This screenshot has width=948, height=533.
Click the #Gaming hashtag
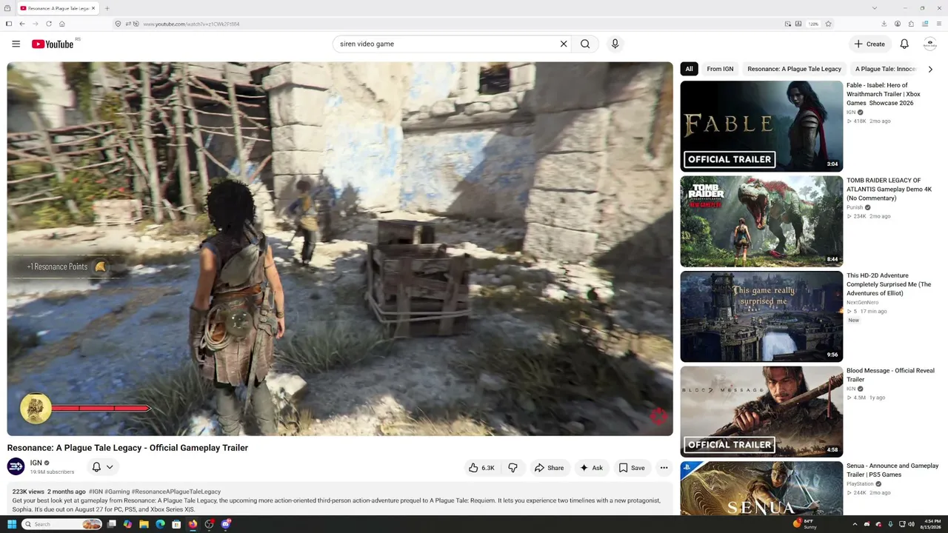pyautogui.click(x=117, y=492)
